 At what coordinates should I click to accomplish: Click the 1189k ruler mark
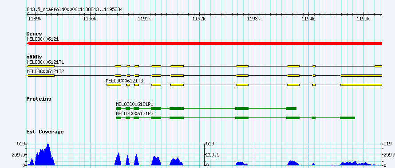click(35, 19)
